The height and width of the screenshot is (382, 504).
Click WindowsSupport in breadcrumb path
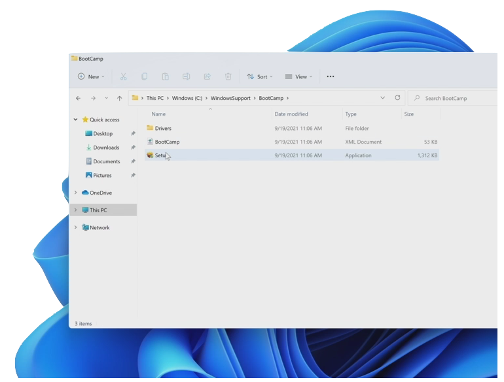pyautogui.click(x=230, y=98)
